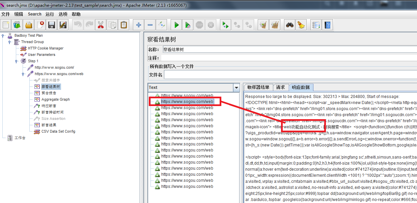Select CSV Data Set Config element

(58, 131)
